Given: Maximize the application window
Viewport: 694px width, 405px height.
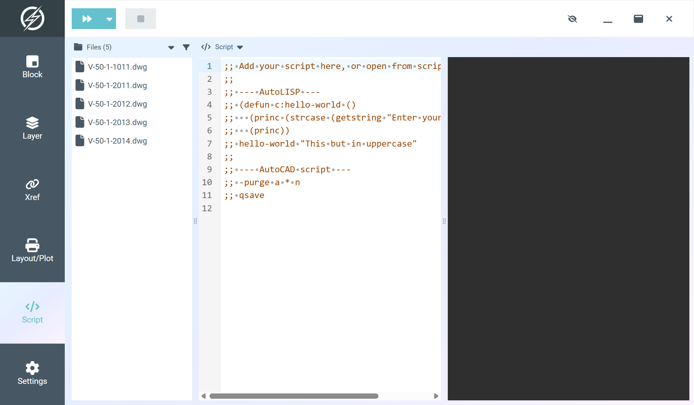Looking at the screenshot, I should (x=638, y=19).
